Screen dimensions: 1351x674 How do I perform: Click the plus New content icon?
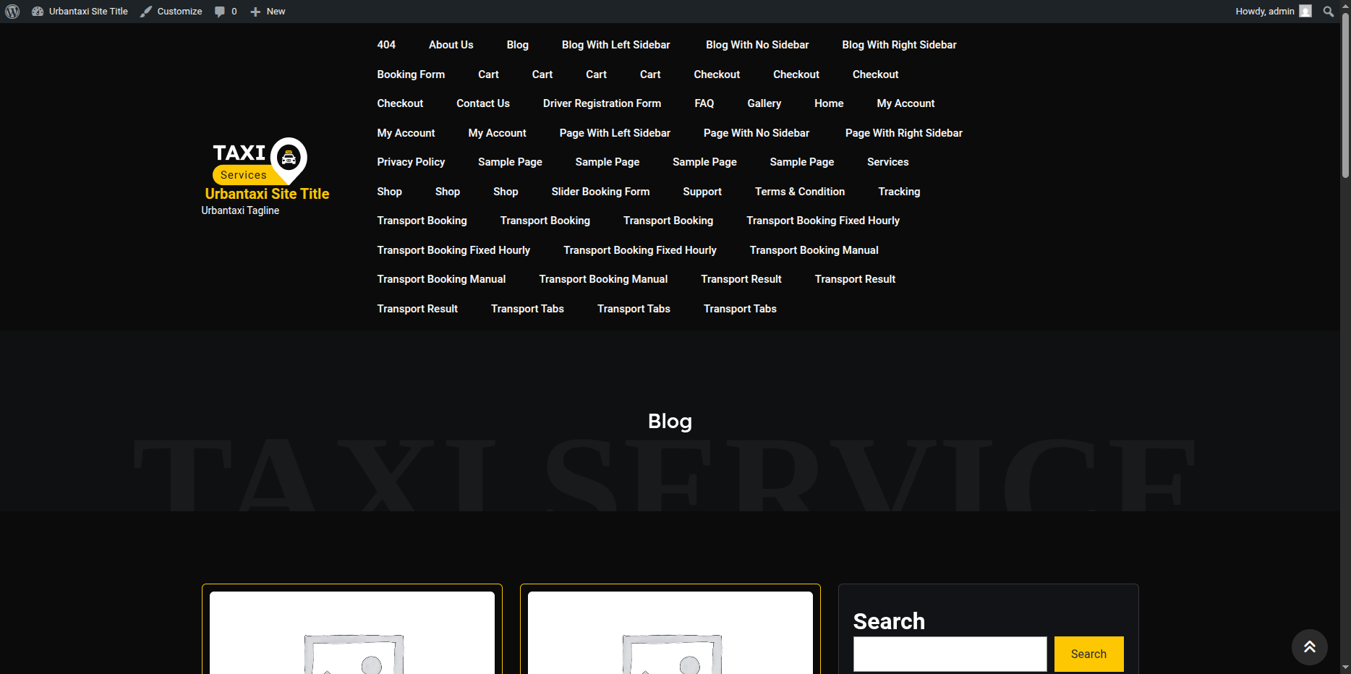[255, 12]
